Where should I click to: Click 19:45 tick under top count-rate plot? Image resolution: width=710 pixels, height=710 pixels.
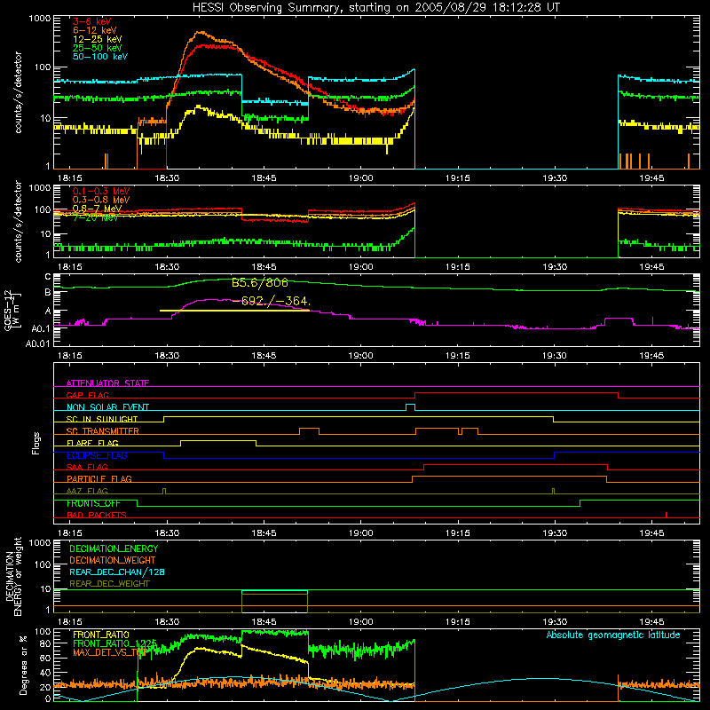(651, 178)
